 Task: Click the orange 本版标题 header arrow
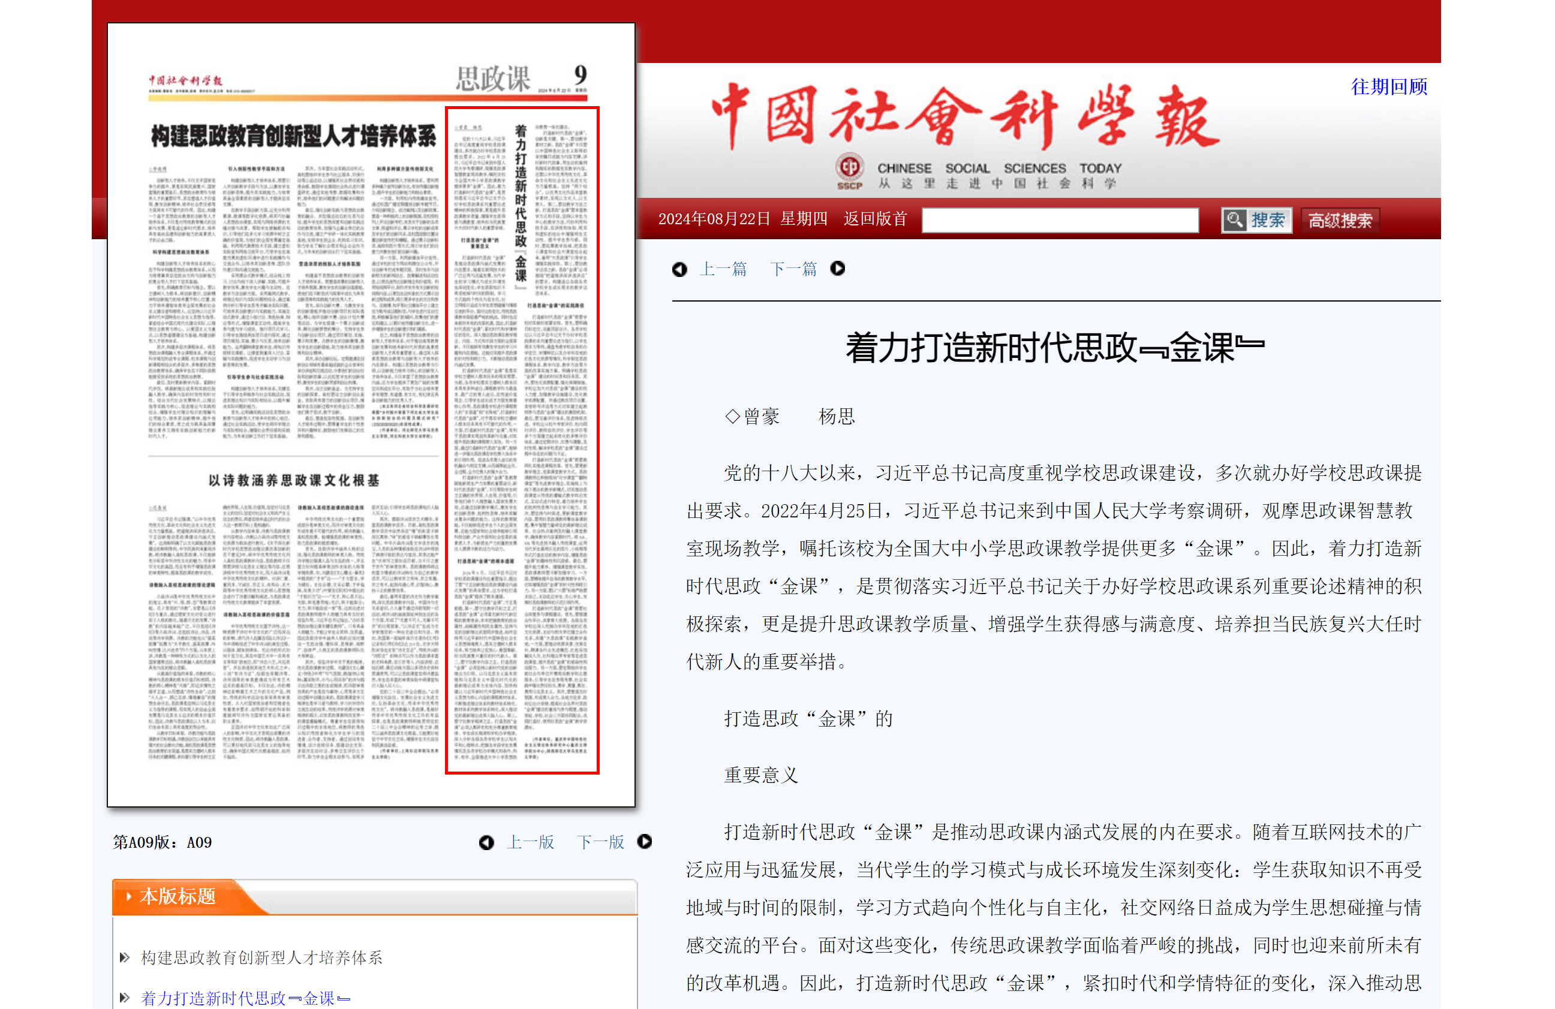(x=129, y=897)
